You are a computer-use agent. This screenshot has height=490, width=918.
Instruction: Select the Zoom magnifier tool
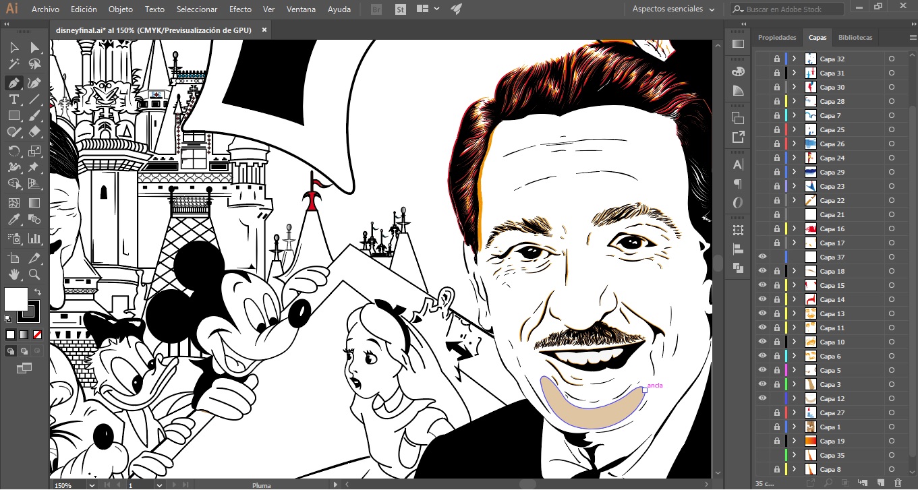point(34,274)
